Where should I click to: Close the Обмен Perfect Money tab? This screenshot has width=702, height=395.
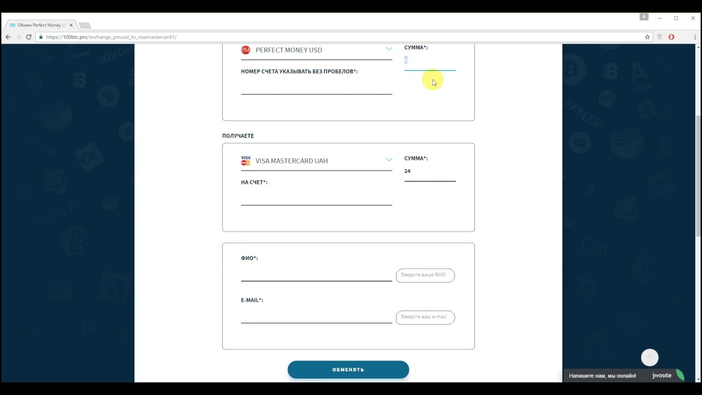coord(71,25)
